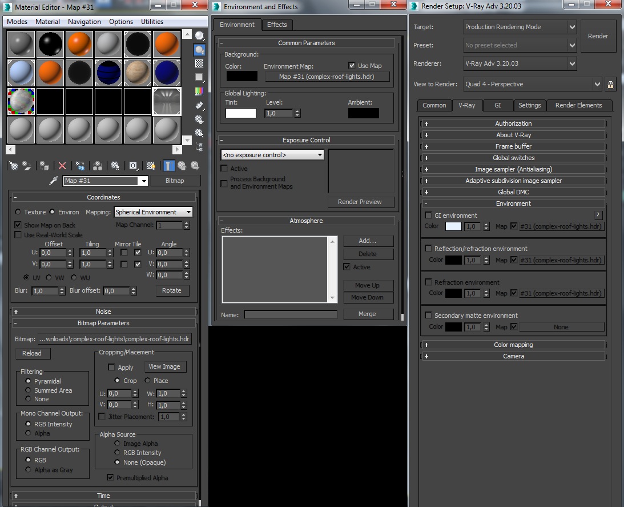The image size is (624, 507).
Task: Toggle Show End Result icon
Action: (x=169, y=166)
